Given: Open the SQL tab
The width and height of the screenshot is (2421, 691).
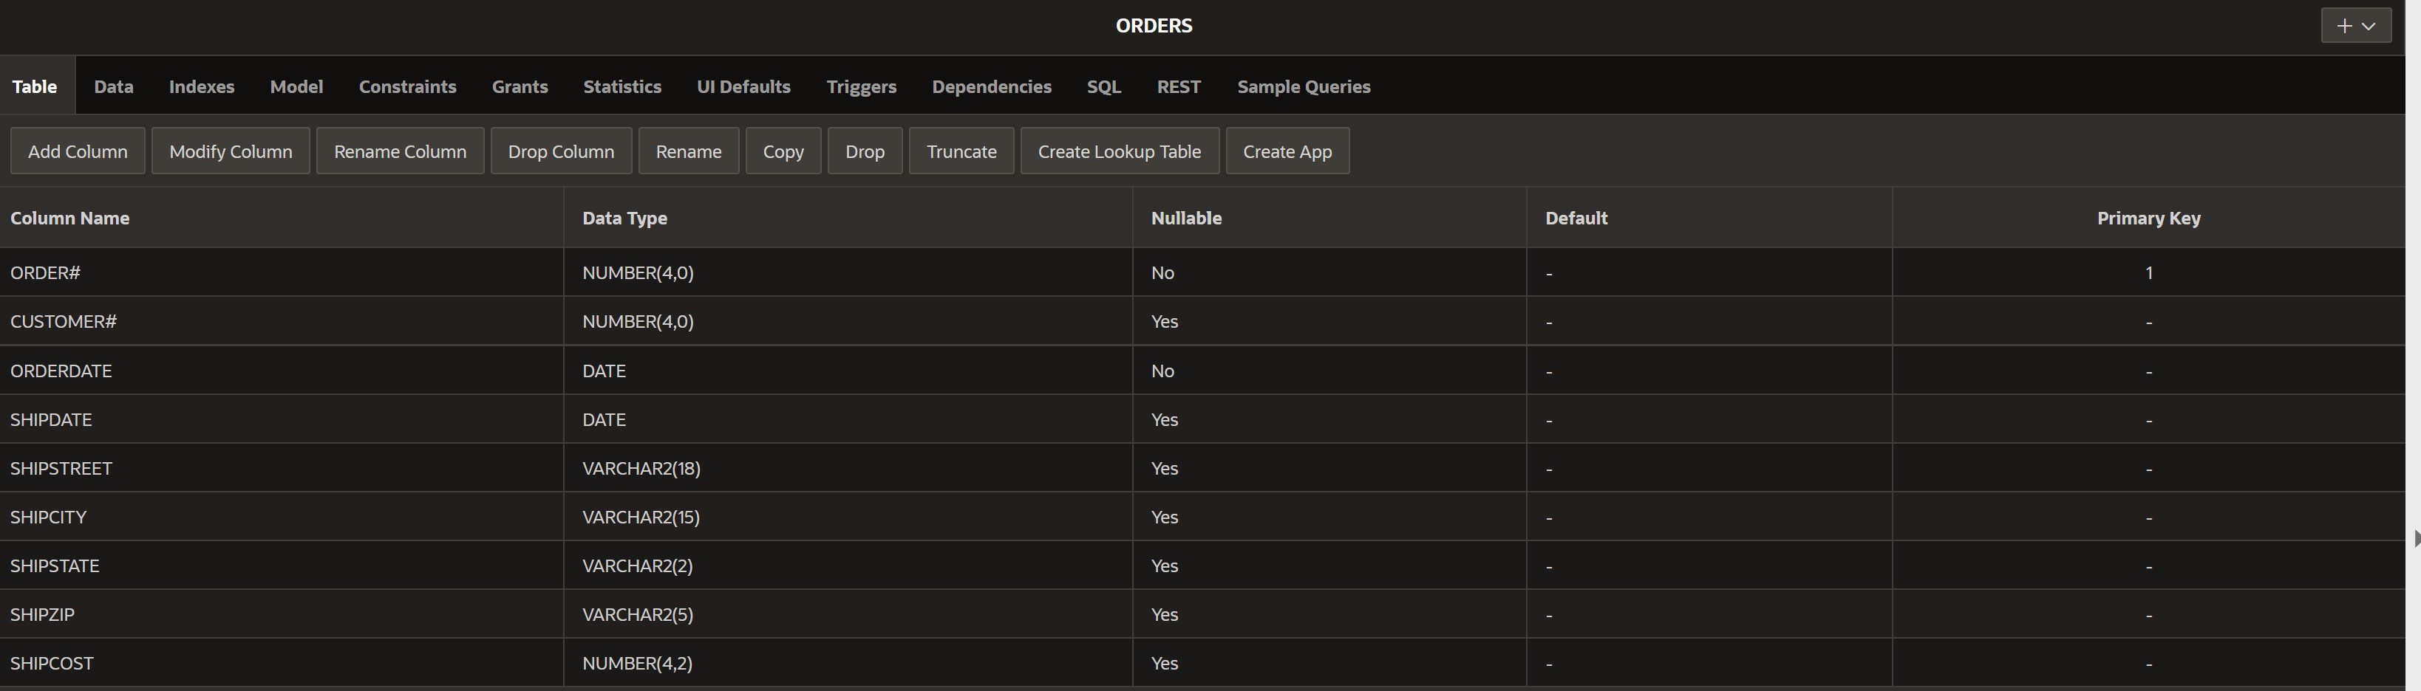Looking at the screenshot, I should pyautogui.click(x=1103, y=86).
